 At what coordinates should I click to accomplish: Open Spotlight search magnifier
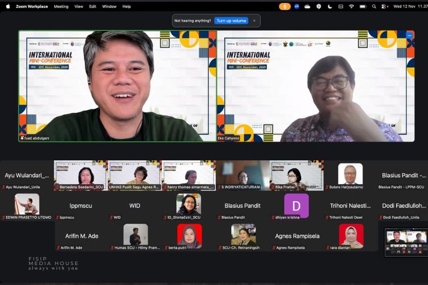[x=374, y=6]
